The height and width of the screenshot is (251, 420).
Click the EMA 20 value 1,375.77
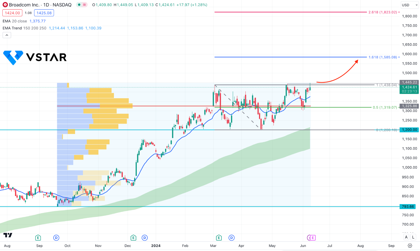[38, 21]
